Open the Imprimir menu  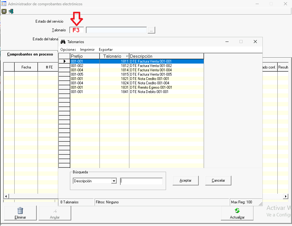pos(87,50)
